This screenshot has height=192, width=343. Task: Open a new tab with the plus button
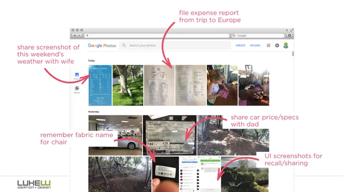[87, 36]
